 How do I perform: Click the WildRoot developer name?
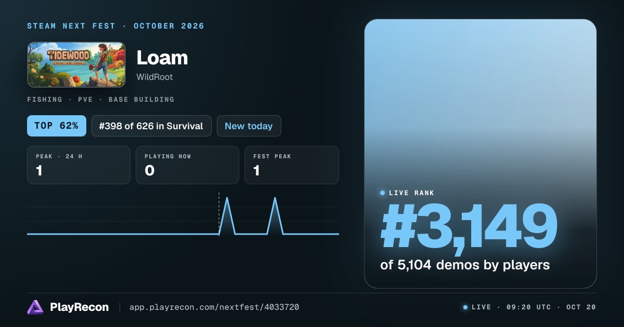154,77
